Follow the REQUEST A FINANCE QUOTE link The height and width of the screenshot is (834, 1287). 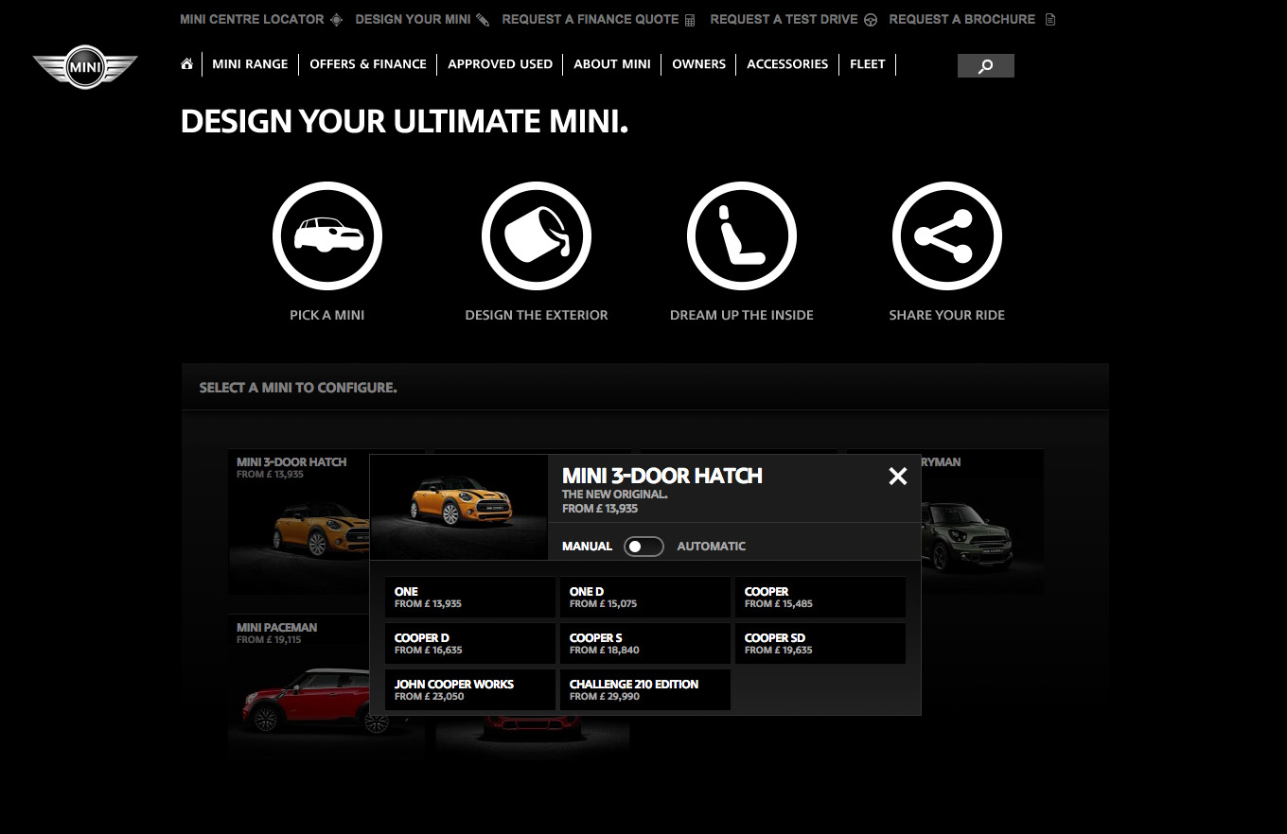point(591,19)
